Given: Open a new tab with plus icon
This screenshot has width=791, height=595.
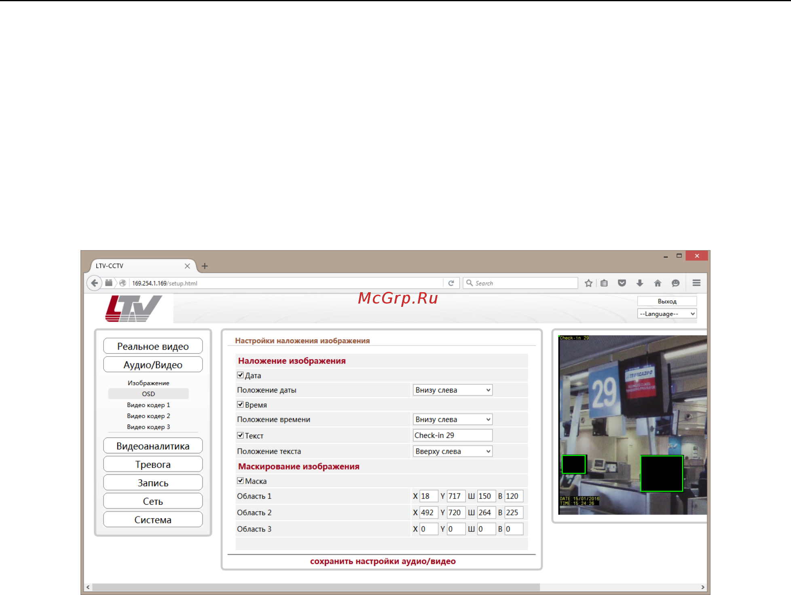Looking at the screenshot, I should 205,266.
